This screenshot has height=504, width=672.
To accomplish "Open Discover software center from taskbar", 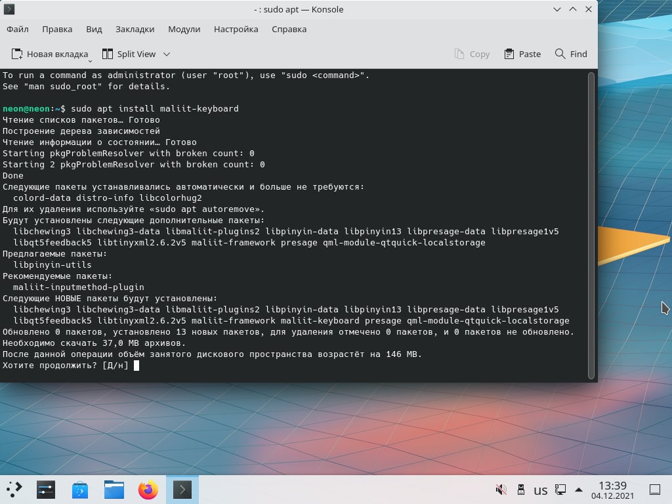I will coord(79,490).
